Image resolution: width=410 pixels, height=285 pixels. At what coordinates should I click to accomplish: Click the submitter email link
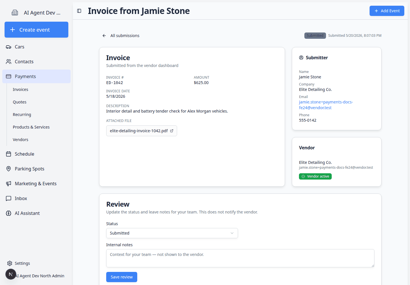[326, 105]
